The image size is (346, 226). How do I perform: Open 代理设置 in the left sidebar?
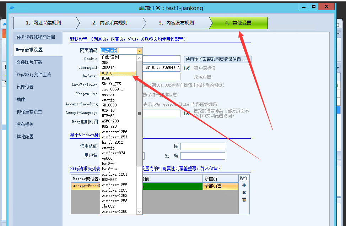click(25, 87)
